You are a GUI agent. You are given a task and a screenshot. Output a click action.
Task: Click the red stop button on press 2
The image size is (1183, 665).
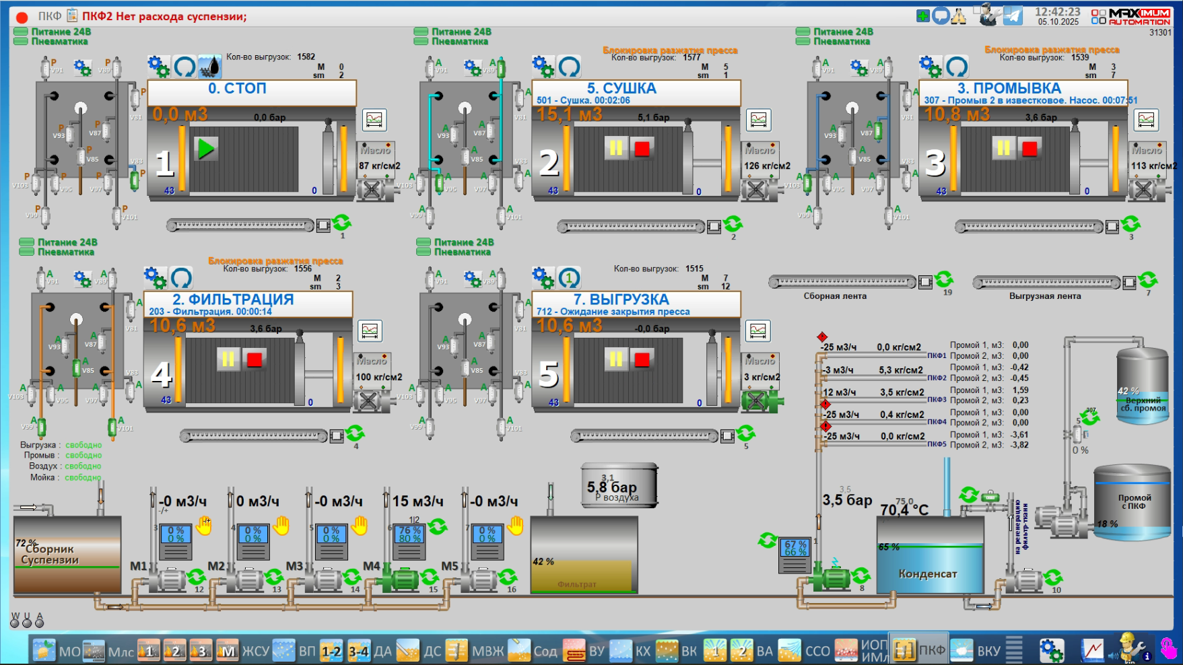coord(642,148)
